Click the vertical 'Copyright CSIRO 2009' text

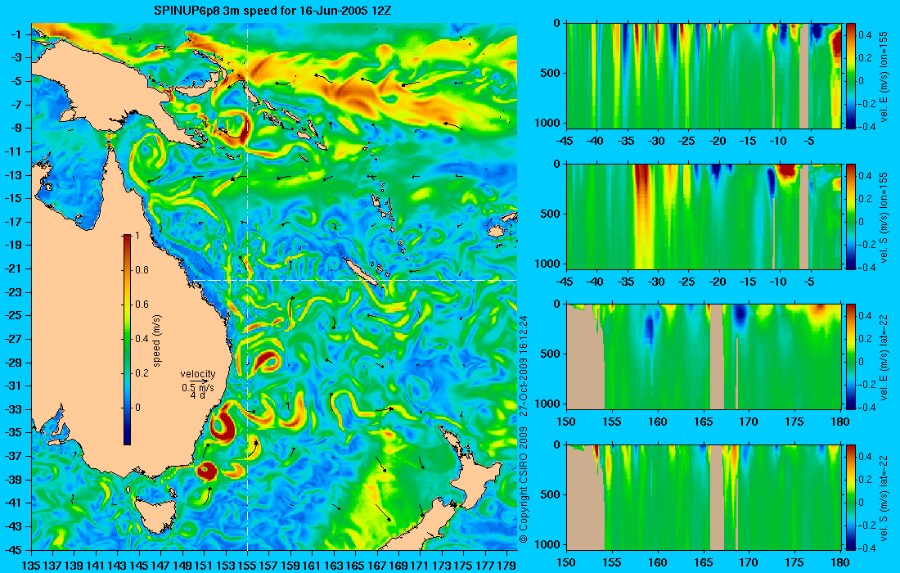click(523, 485)
